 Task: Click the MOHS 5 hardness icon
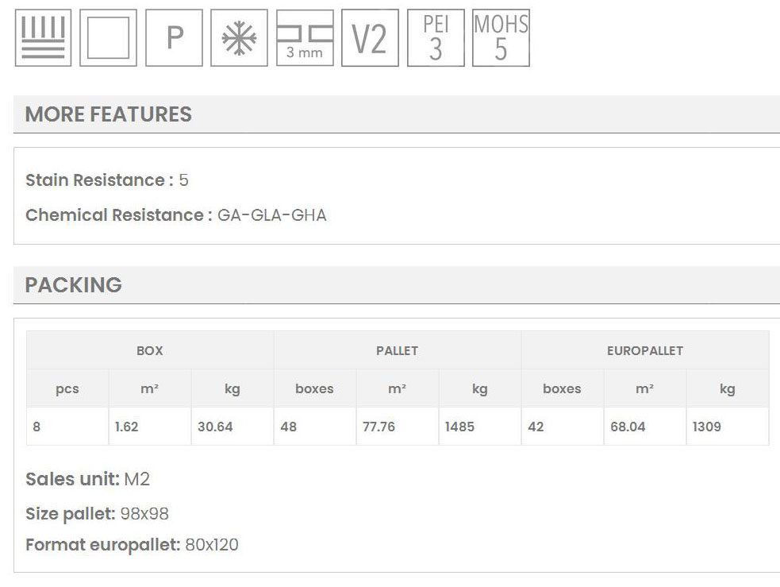501,37
